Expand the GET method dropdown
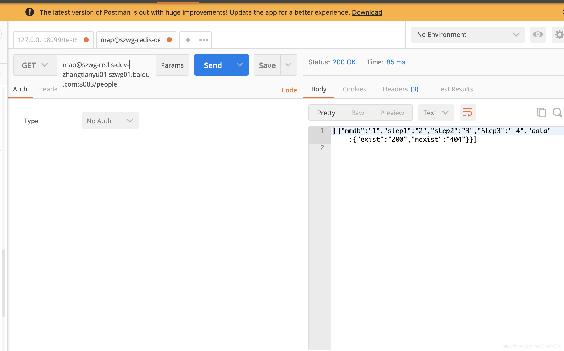Viewport: 564px width, 351px height. pos(35,65)
